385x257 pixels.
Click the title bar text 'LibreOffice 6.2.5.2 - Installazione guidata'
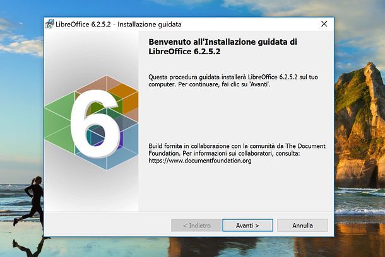click(x=119, y=25)
